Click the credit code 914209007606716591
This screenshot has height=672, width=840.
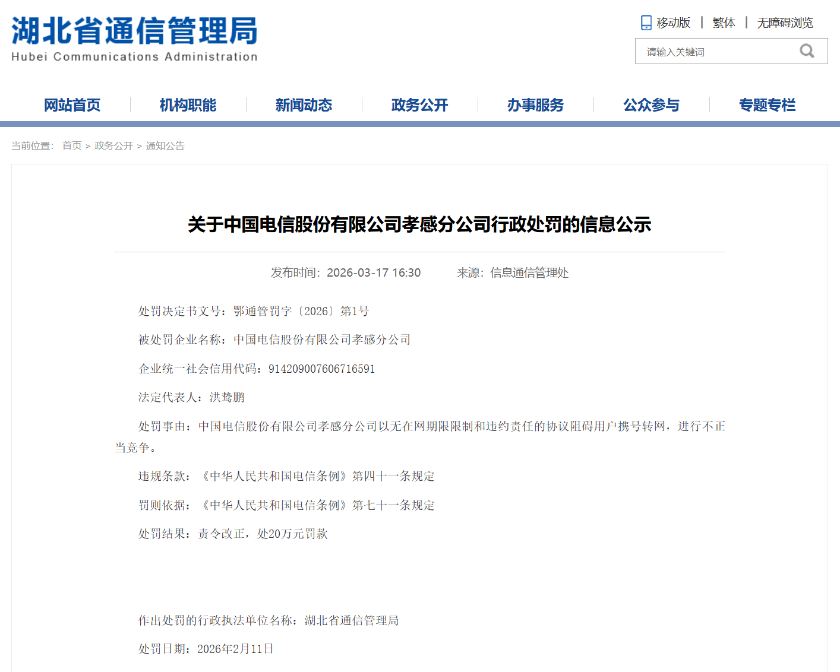click(x=322, y=369)
